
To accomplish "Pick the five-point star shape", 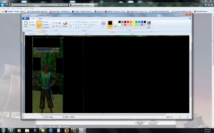I will point(76,27).
